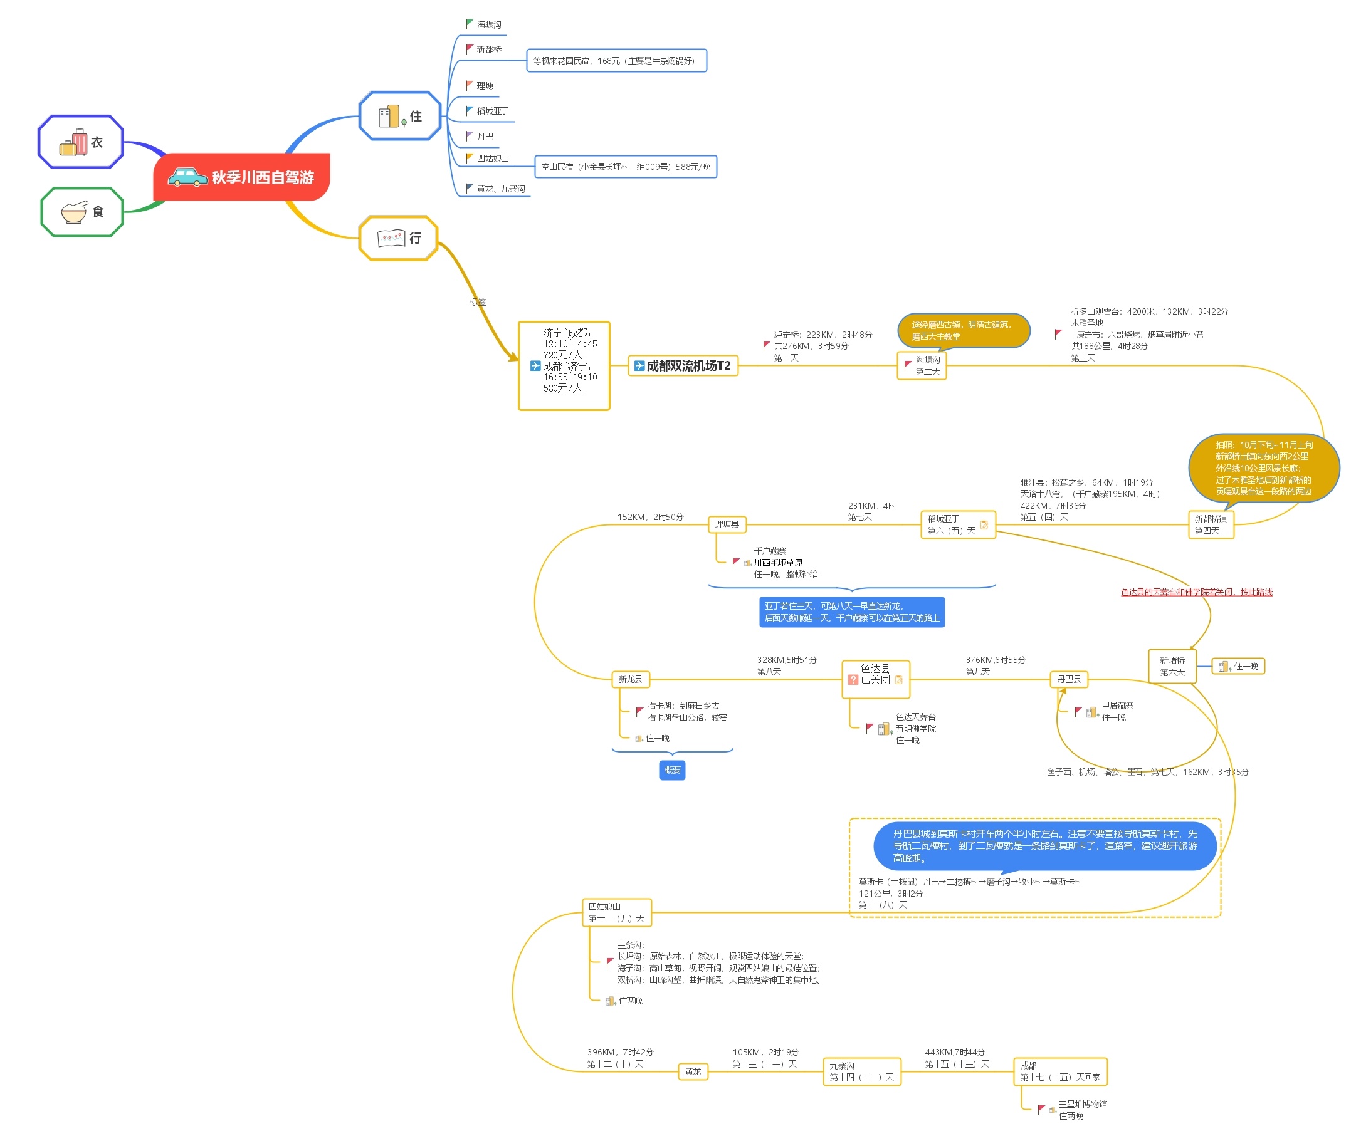
Task: Select the blue 概要 summary label
Action: tap(672, 770)
